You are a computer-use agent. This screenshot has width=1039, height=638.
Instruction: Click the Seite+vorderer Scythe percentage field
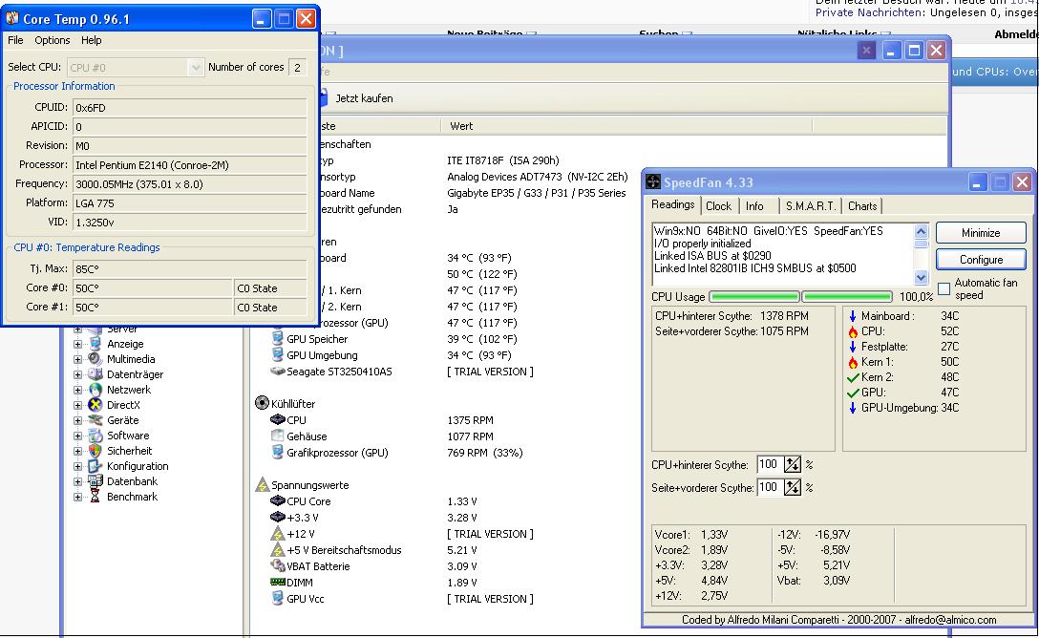point(771,488)
